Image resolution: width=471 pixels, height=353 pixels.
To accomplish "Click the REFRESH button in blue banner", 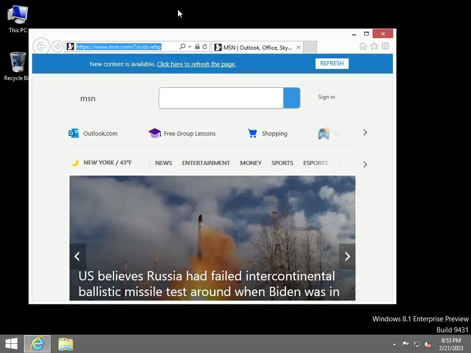I will [x=332, y=63].
